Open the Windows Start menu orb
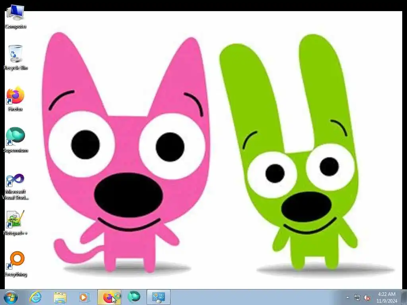Screen dimensions: 407x305 click(11, 297)
